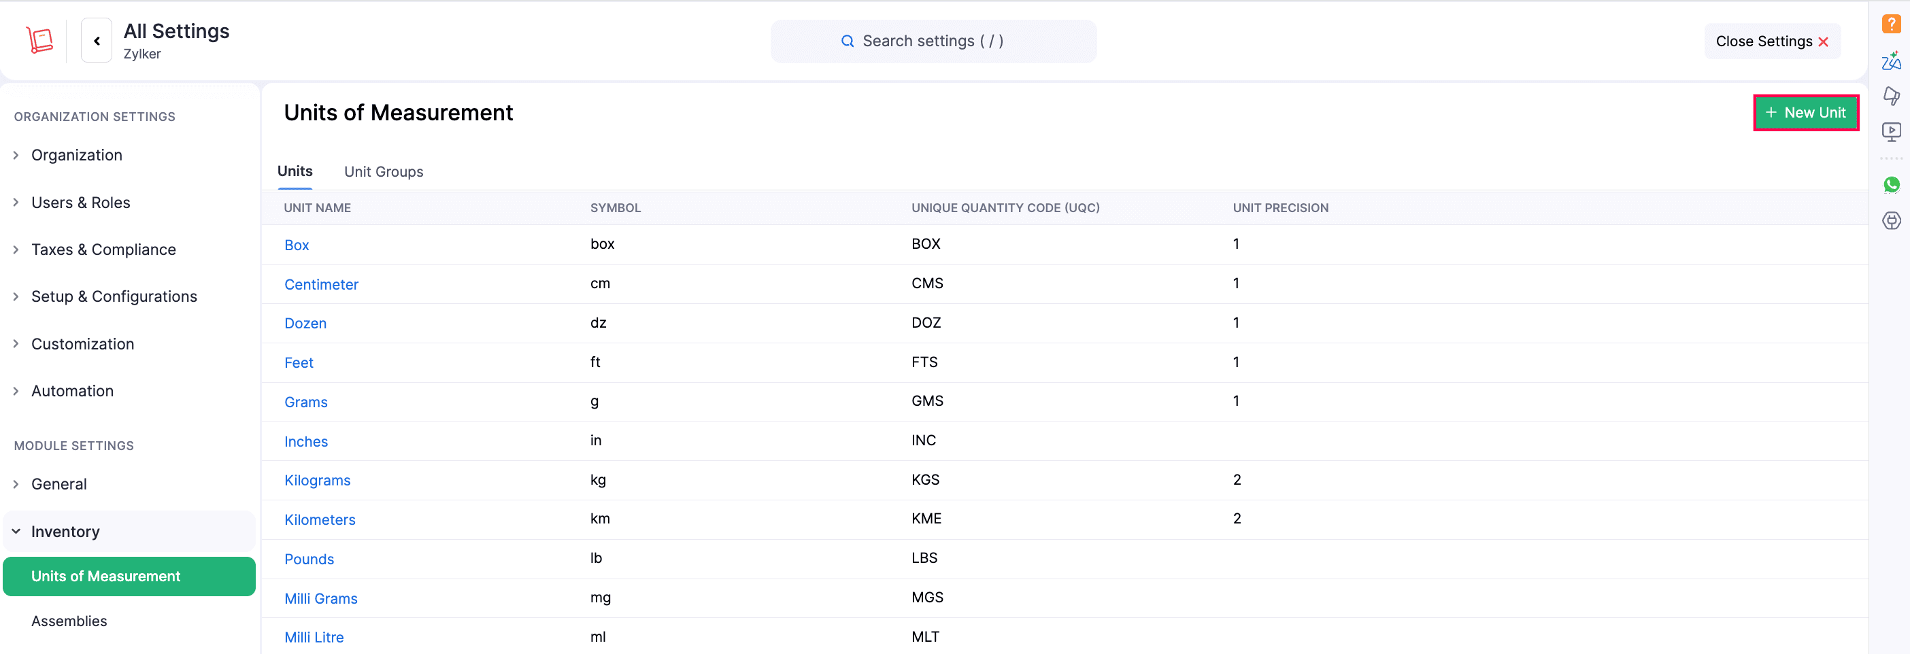Click in the Search settings field

click(x=933, y=41)
